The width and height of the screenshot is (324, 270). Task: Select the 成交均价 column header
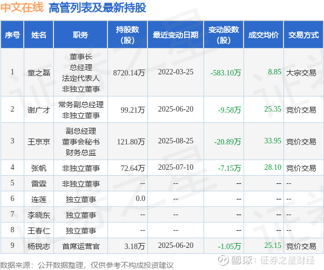coord(264,35)
